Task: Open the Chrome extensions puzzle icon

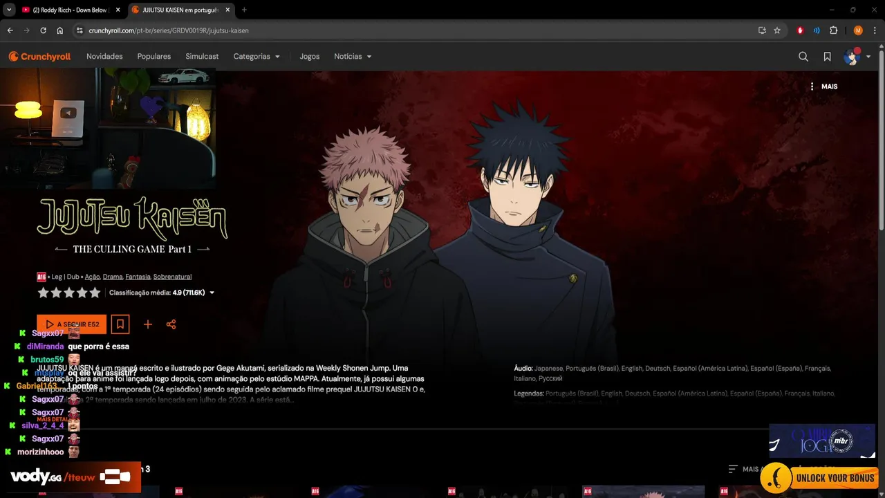Action: click(833, 30)
